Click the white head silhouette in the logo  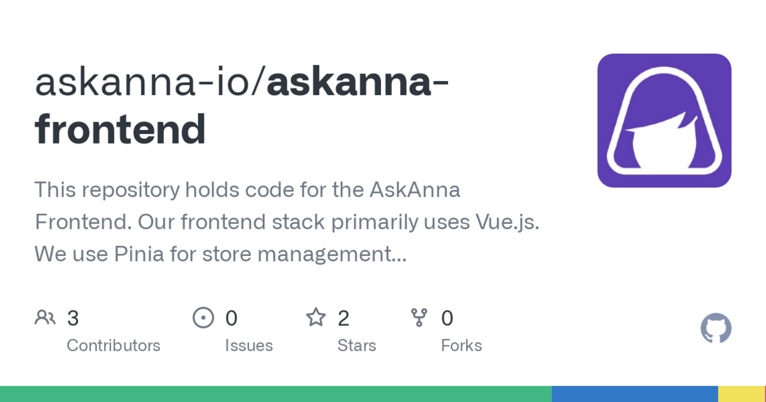(x=664, y=121)
